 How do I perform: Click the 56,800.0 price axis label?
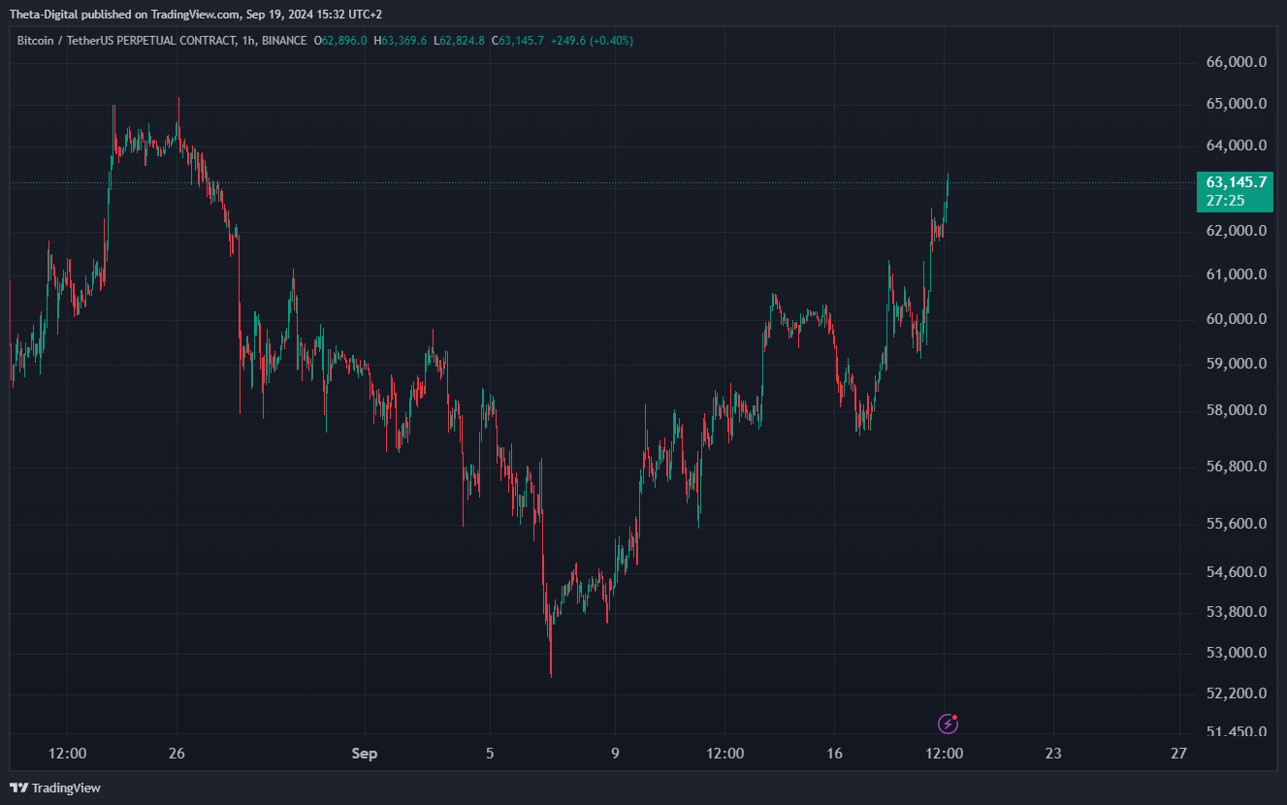click(x=1236, y=467)
